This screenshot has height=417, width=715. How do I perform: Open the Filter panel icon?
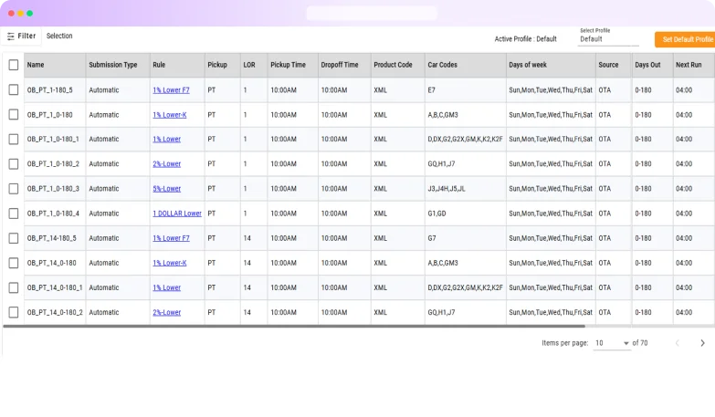click(11, 36)
